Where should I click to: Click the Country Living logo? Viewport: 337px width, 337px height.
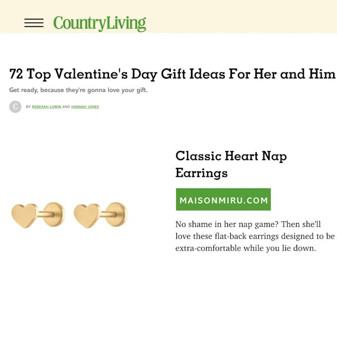[x=99, y=23]
